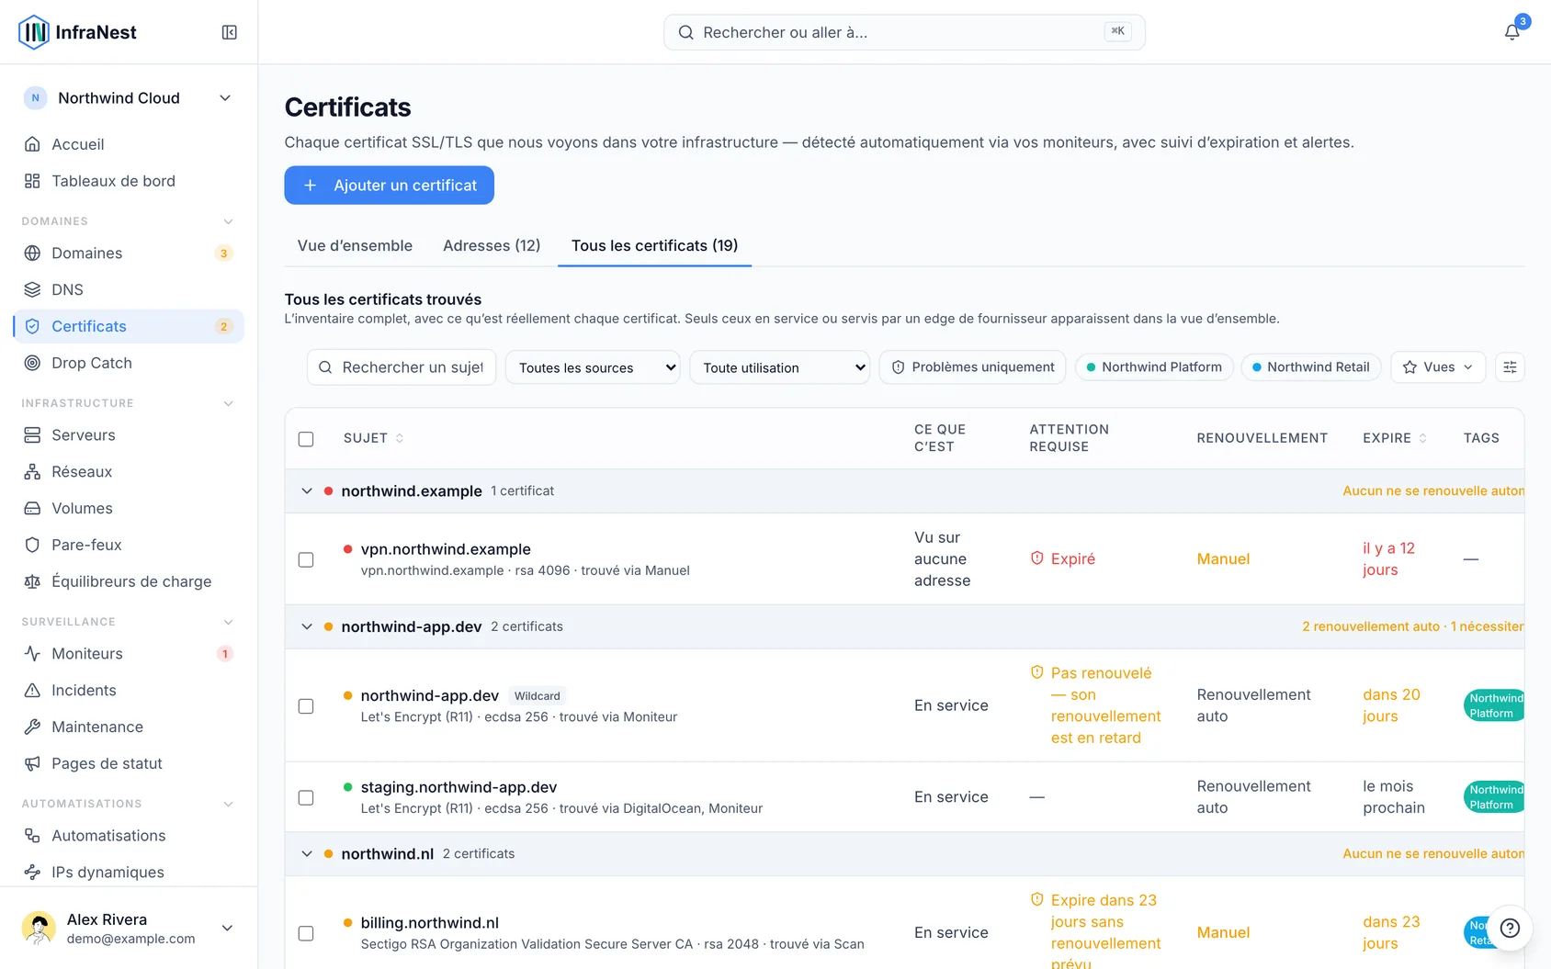Click Ajouter un certificat button

[389, 186]
